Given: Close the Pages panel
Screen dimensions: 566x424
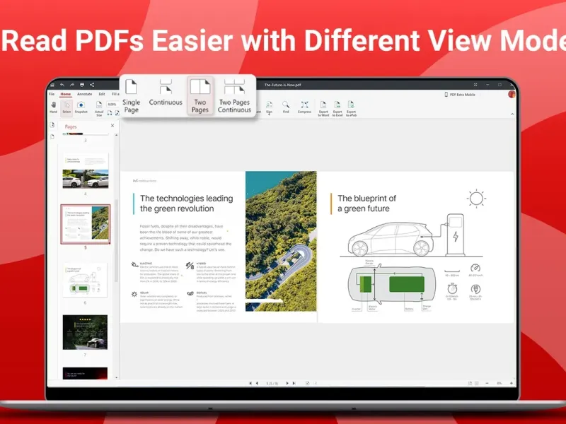Looking at the screenshot, I should [x=112, y=126].
